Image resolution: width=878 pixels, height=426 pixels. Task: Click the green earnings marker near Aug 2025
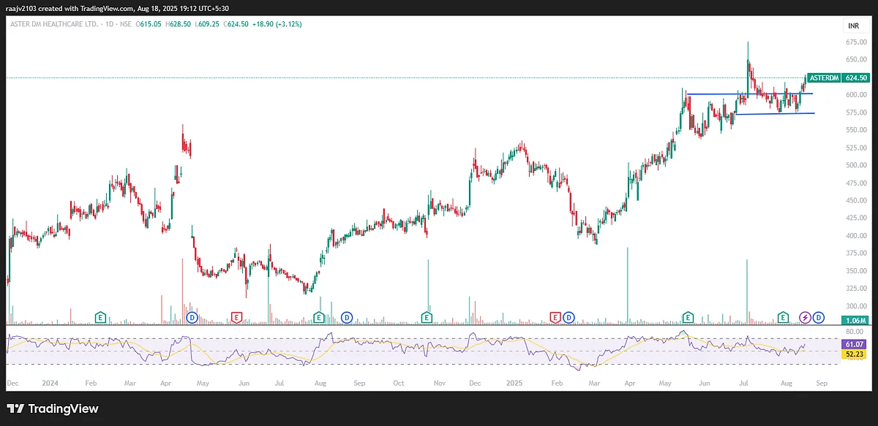(x=783, y=317)
